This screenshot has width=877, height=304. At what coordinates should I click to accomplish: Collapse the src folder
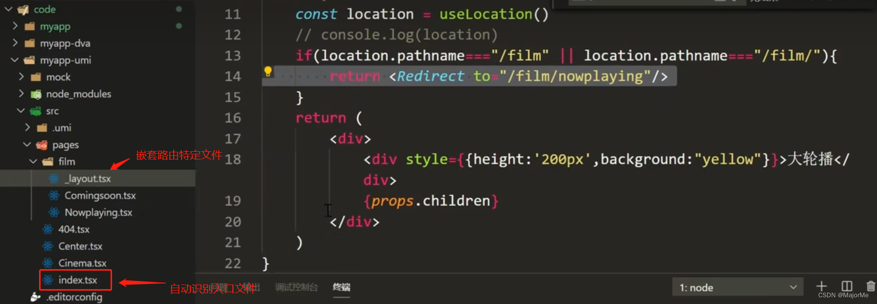click(21, 111)
